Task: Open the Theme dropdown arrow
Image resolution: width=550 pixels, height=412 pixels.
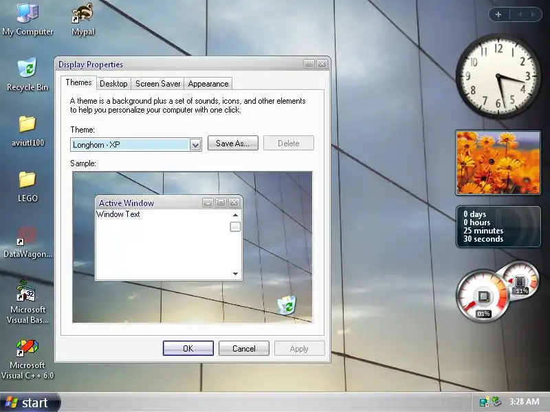Action: pos(195,145)
